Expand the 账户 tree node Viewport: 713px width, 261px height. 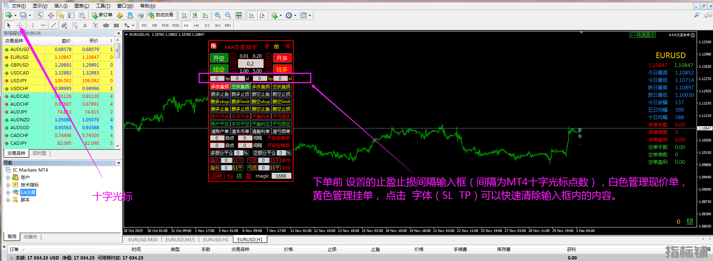(x=8, y=178)
